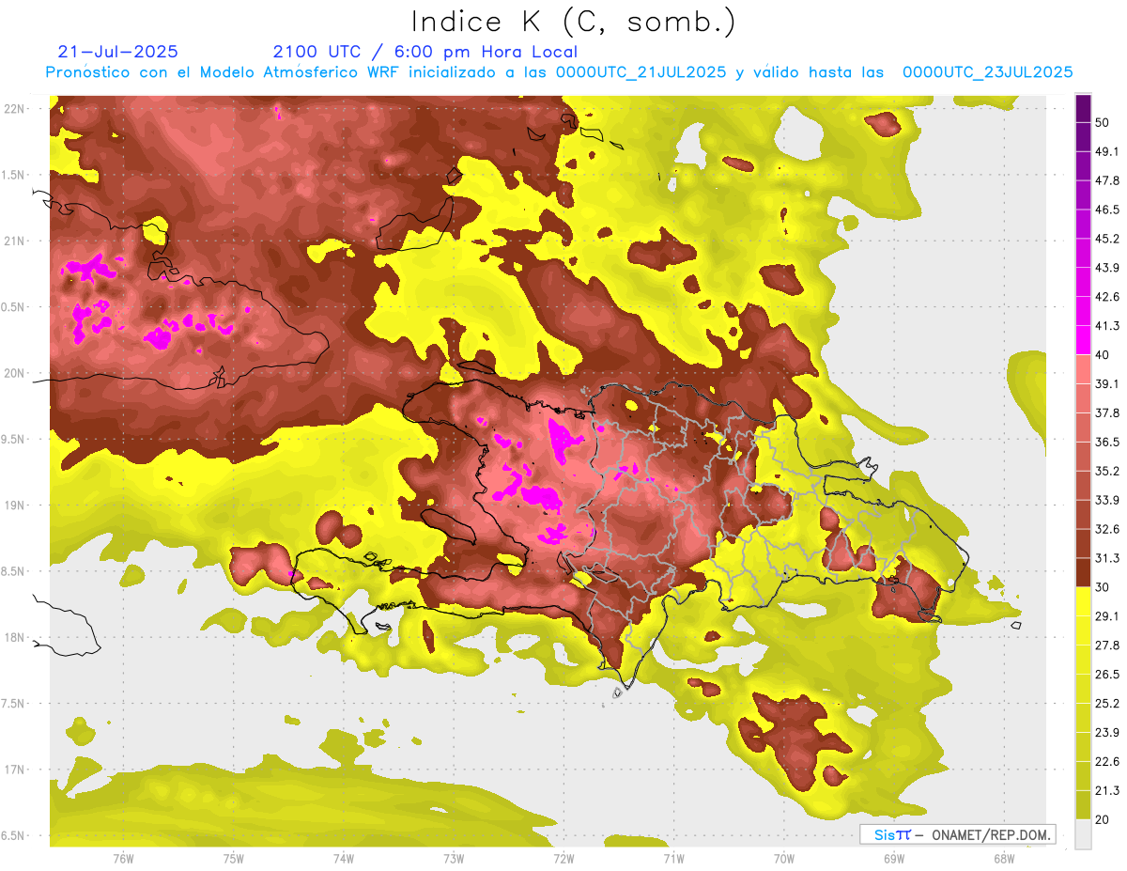Viewport: 1127px width, 871px height.
Task: Click the '20N' latitude label
Action: [x=14, y=373]
